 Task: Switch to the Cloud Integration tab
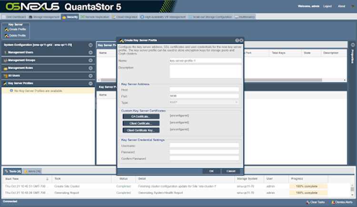(125, 17)
